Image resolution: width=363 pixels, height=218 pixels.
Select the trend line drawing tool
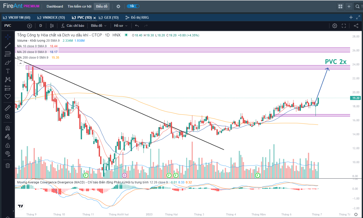tap(8, 45)
